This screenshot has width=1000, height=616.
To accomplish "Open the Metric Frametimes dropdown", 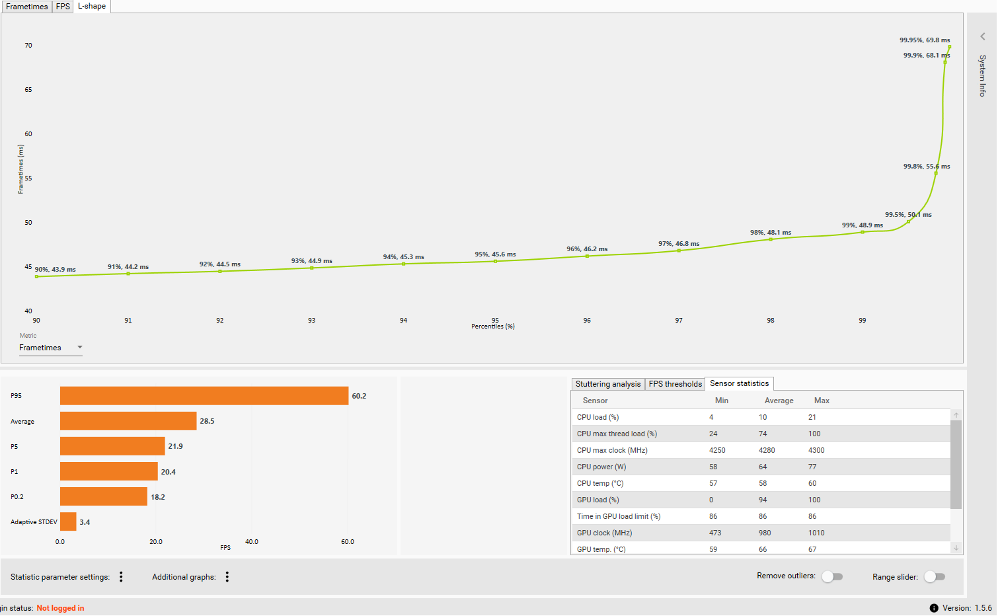I will 50,348.
